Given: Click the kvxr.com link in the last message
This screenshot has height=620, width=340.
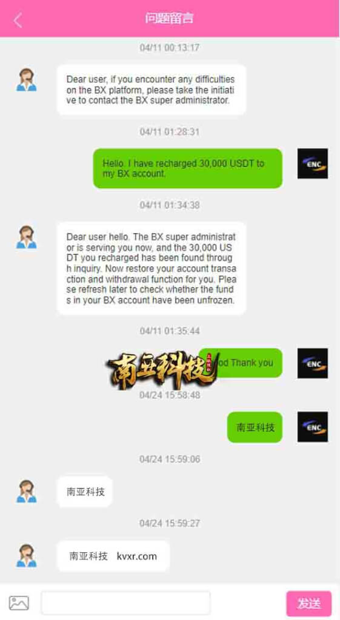Looking at the screenshot, I should pos(137,556).
